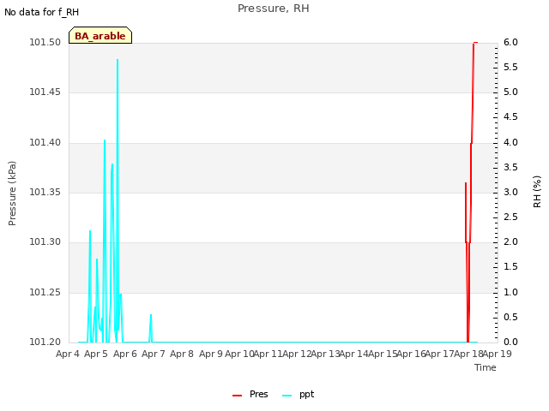Click the 101.45 pressure axis value
549x411 pixels.
(x=45, y=92)
